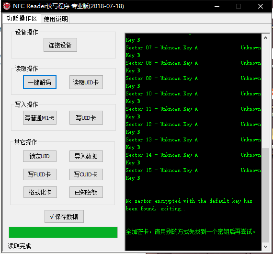Click the log scrollbar down arrow

pos(265,246)
